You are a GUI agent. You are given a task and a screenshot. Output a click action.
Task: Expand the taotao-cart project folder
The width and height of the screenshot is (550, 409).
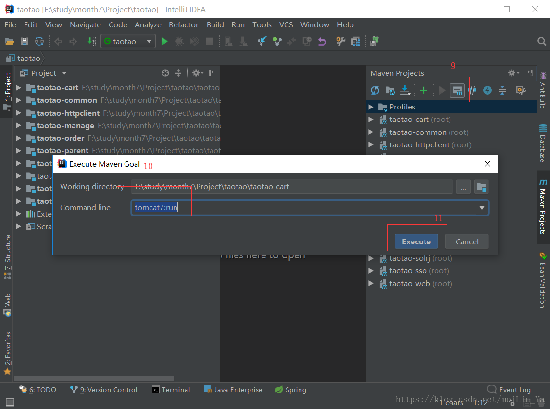[x=19, y=87]
